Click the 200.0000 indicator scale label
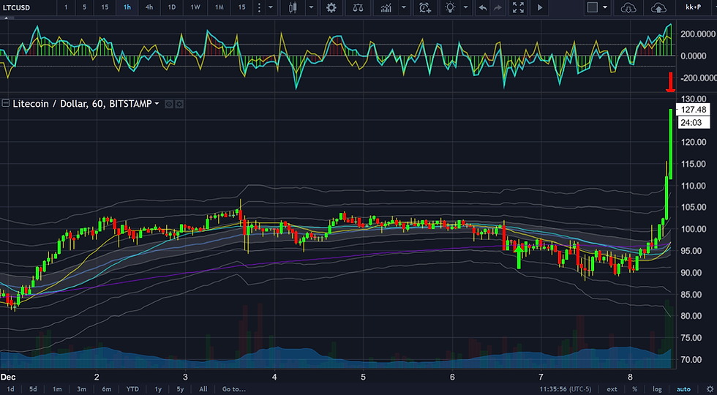The height and width of the screenshot is (395, 717). tap(697, 34)
